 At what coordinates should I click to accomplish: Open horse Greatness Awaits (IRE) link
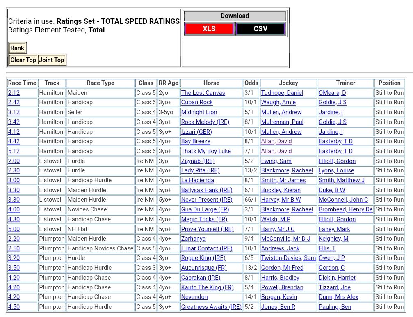point(211,307)
